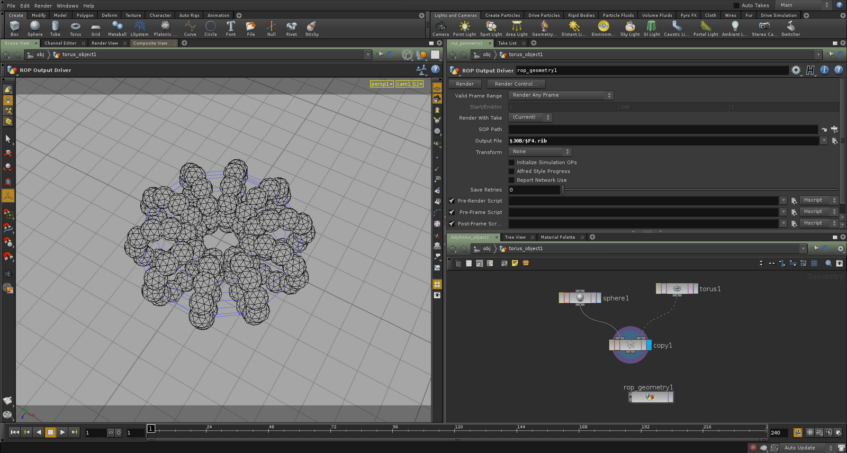Disable the Pre-Render Script checkbox

(452, 201)
